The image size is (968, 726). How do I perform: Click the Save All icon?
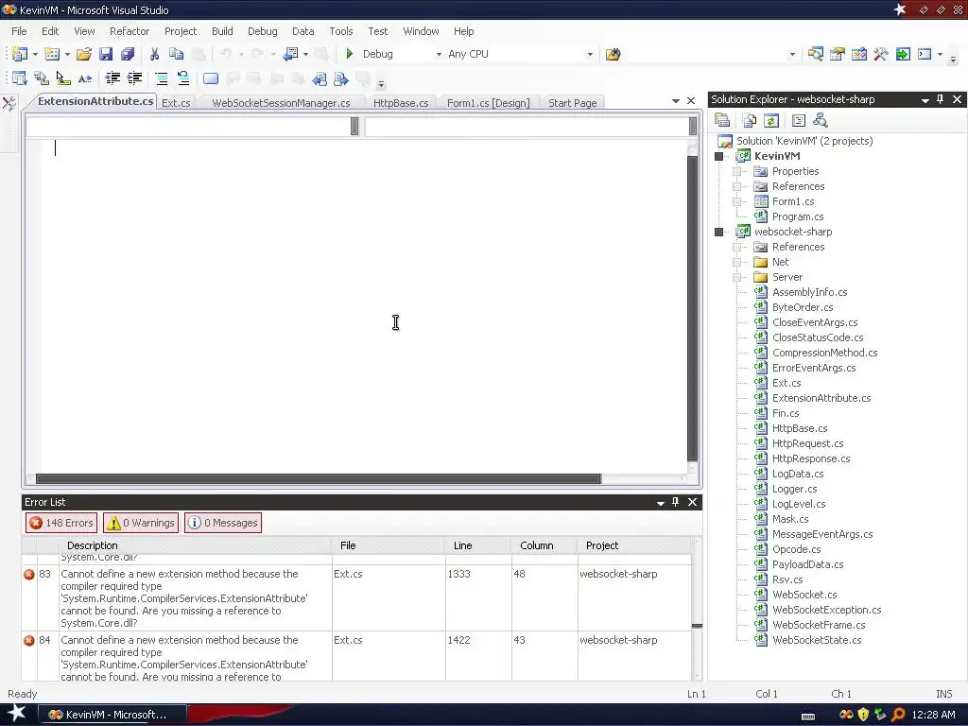(x=128, y=54)
